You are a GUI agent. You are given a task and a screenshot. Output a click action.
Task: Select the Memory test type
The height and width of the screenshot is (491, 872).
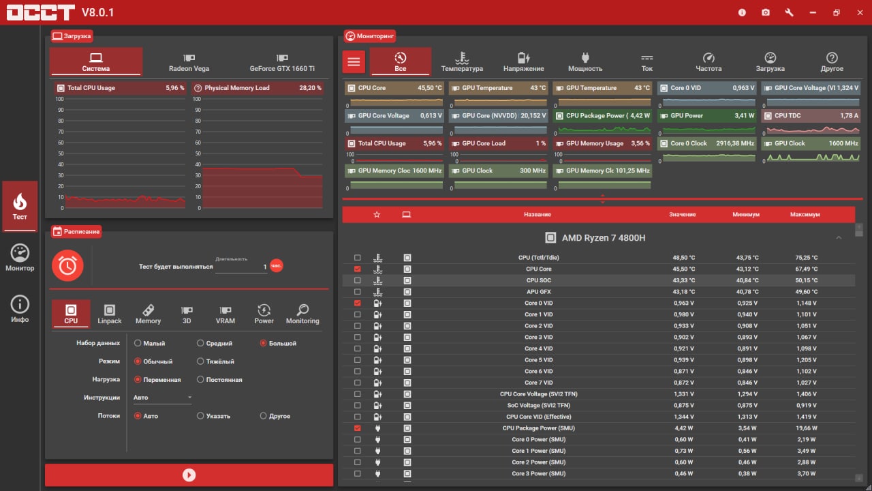tap(148, 314)
